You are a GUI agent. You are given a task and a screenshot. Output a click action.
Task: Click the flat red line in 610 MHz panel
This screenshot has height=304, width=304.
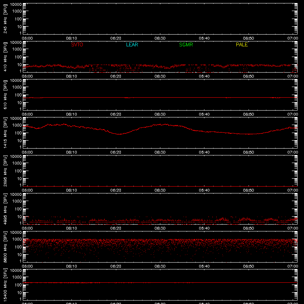[160, 98]
